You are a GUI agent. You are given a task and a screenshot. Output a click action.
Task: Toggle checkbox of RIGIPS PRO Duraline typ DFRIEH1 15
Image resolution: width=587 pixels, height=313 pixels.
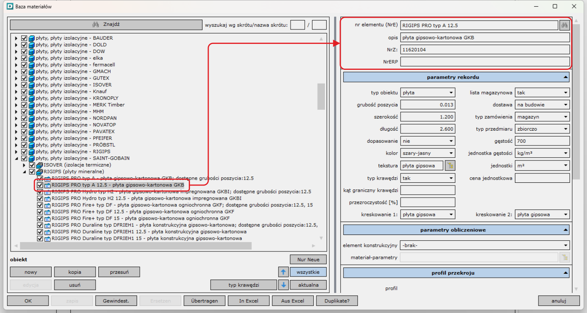point(40,238)
